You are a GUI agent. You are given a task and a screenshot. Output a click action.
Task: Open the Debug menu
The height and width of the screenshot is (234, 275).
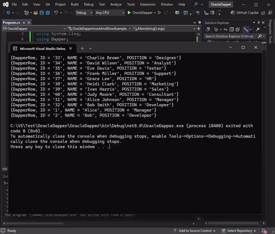tap(89, 4)
